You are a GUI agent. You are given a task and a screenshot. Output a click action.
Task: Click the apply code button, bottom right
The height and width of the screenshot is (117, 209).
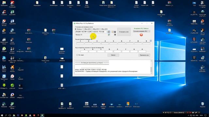pyautogui.click(x=144, y=55)
